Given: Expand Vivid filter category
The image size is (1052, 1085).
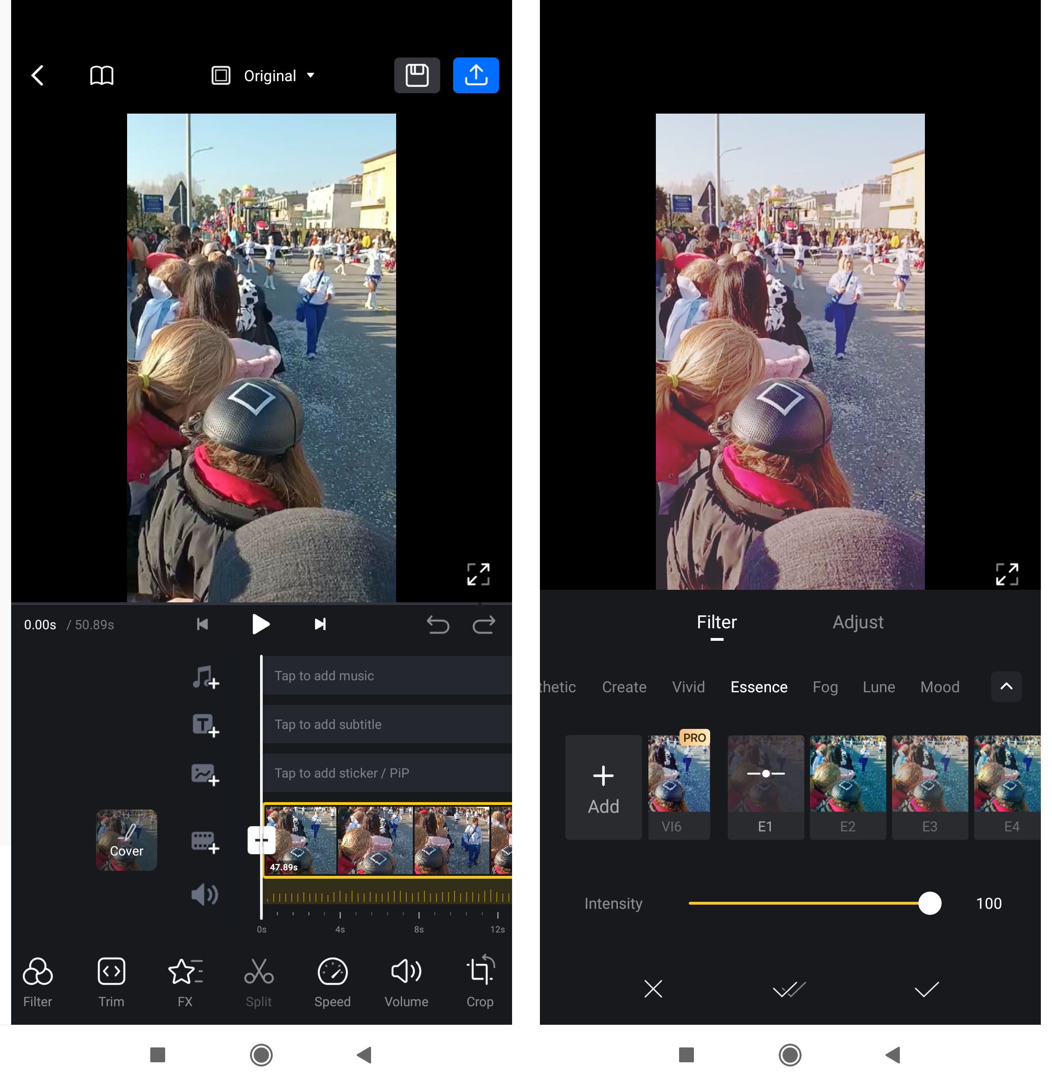Looking at the screenshot, I should point(688,687).
